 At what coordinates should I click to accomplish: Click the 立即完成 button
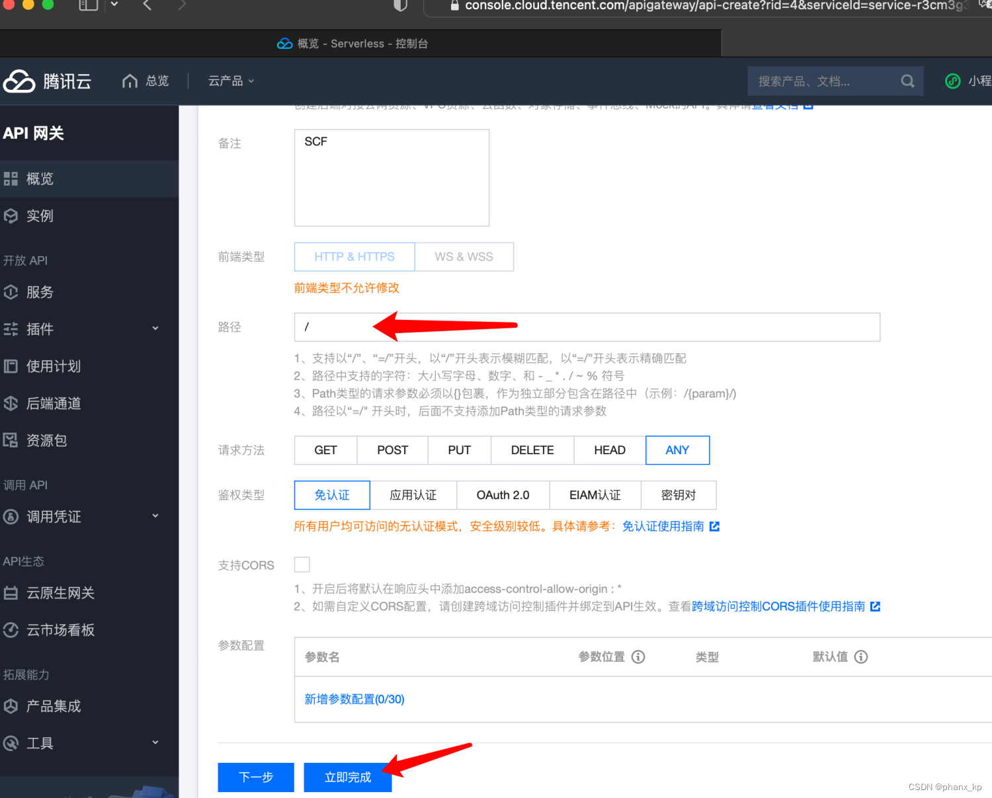pyautogui.click(x=348, y=778)
